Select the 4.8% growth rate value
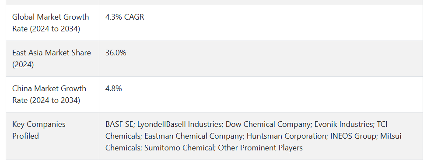This screenshot has height=160, width=427. (x=114, y=89)
